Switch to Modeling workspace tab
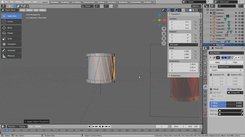This screenshot has width=245, height=137. point(54,2)
